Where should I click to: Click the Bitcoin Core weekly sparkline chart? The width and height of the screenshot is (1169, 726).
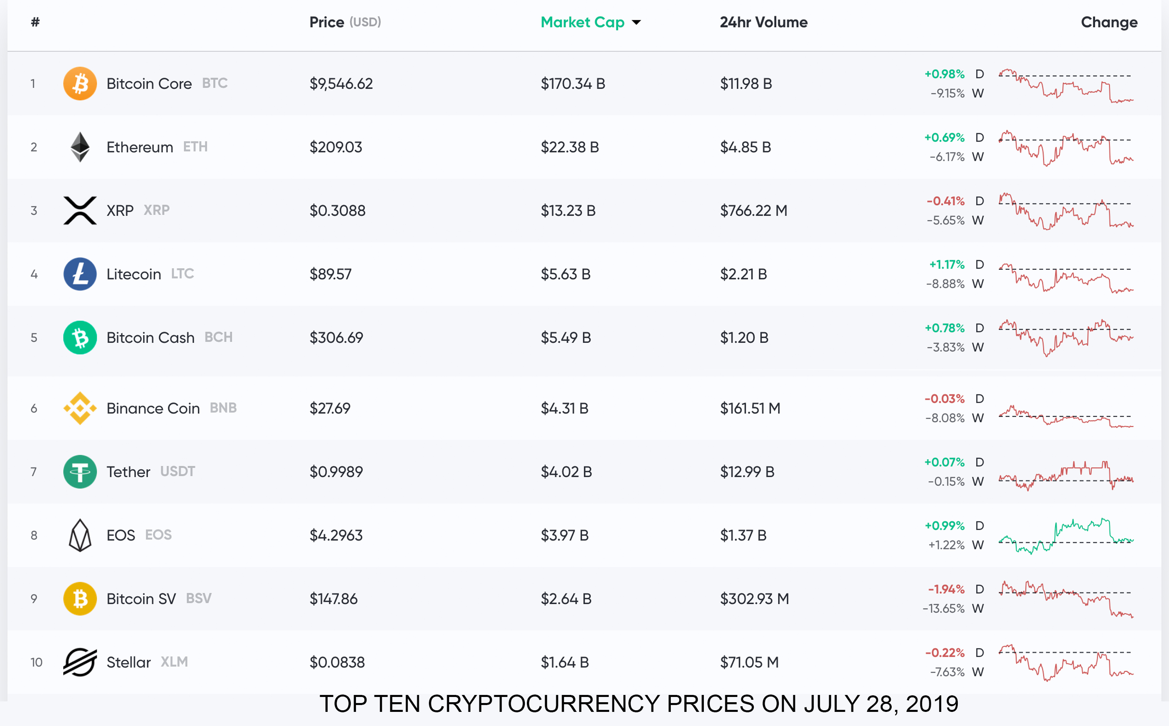1066,86
